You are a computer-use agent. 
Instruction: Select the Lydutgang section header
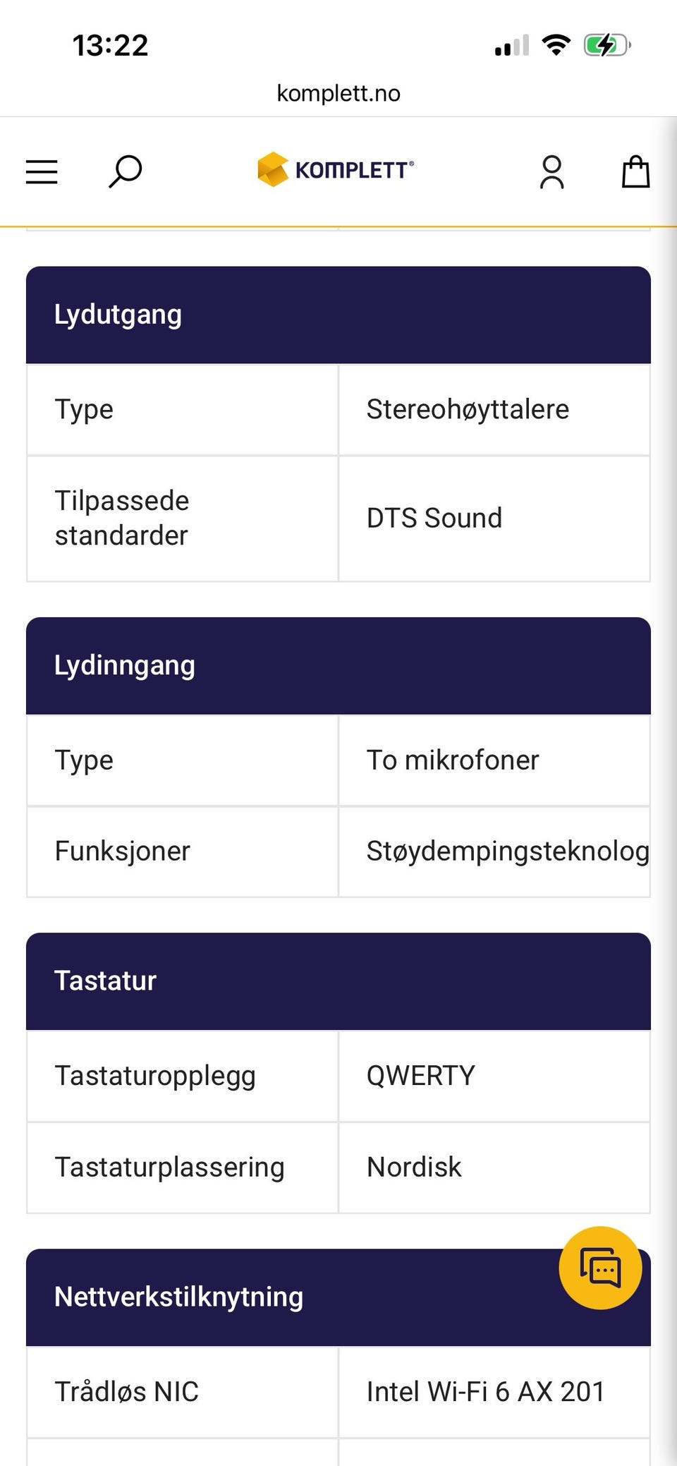pos(338,315)
